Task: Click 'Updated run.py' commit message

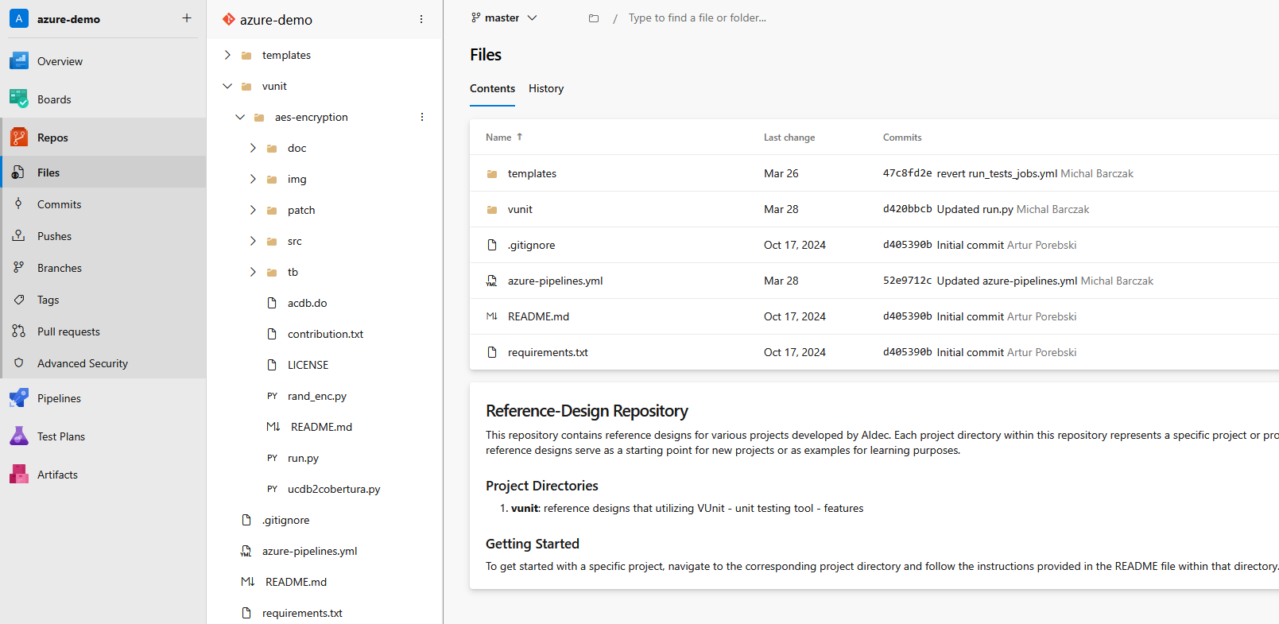Action: [x=975, y=209]
